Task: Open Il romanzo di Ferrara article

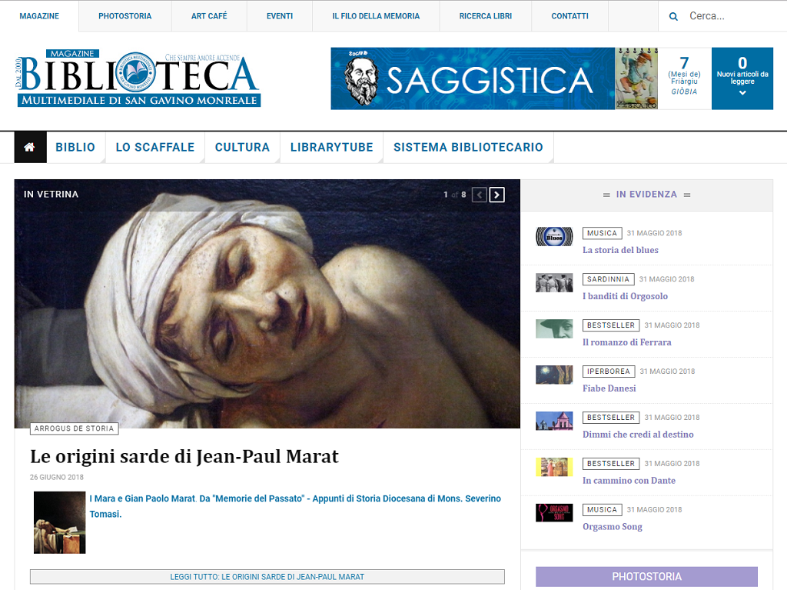Action: point(627,343)
